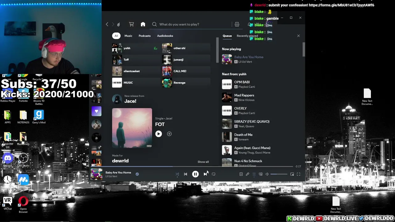Toggle shuffle in the player bar
This screenshot has width=395, height=222.
[x=177, y=174]
